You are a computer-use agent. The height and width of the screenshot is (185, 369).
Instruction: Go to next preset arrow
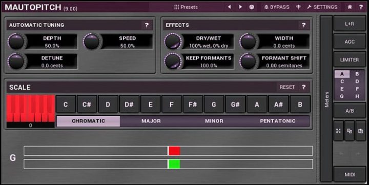click(x=240, y=7)
